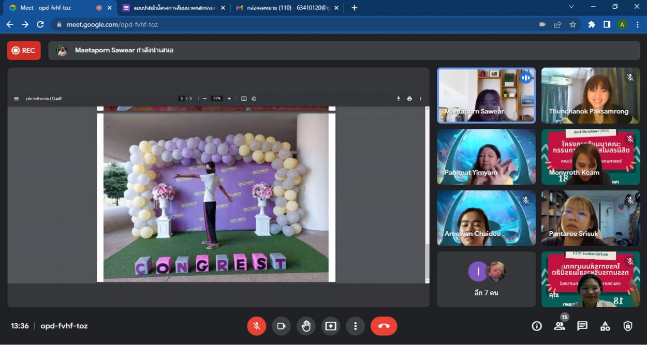
Task: Open the activities panel
Action: pyautogui.click(x=605, y=326)
